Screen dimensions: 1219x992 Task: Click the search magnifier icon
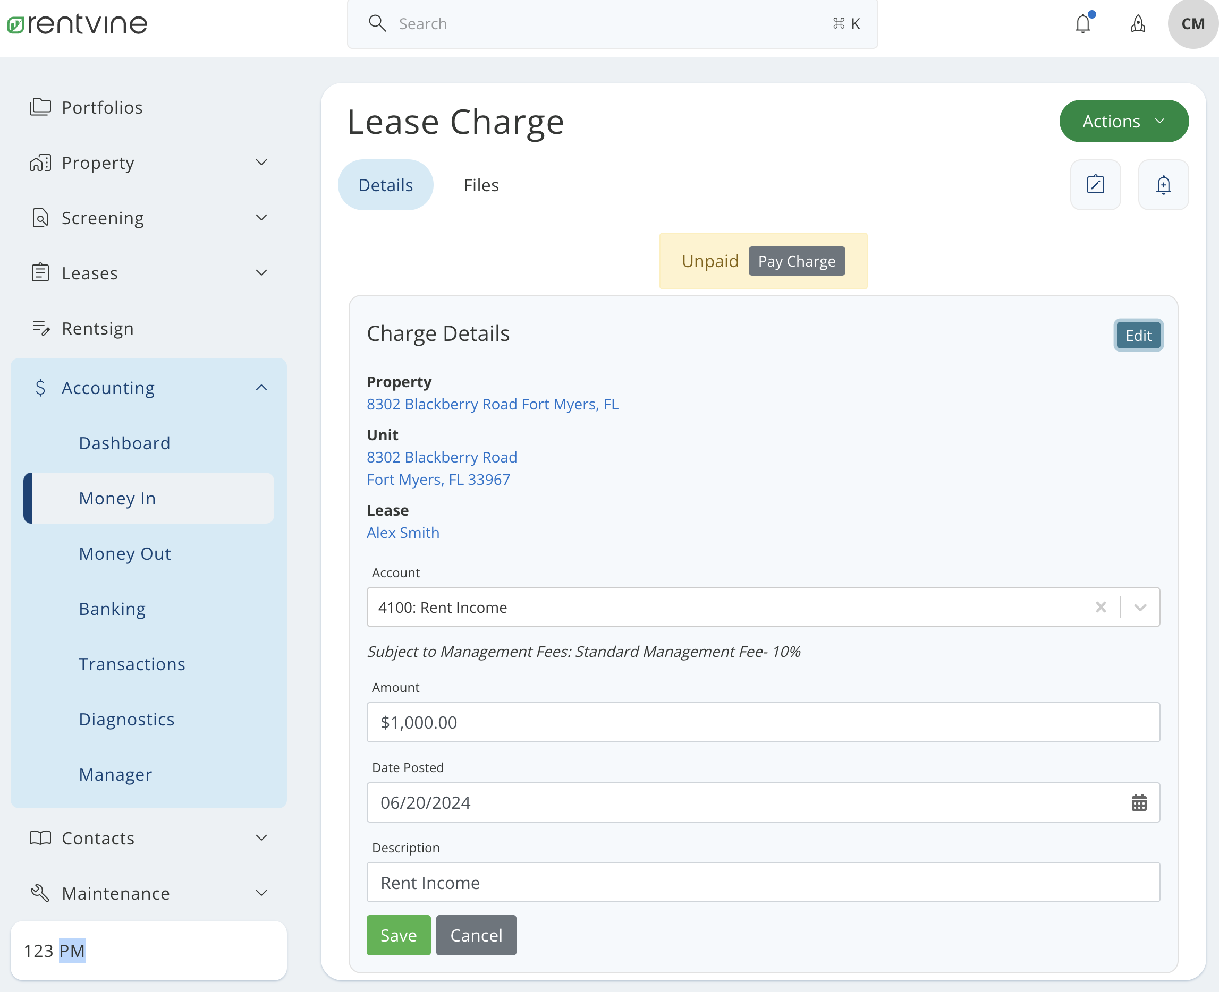tap(377, 23)
